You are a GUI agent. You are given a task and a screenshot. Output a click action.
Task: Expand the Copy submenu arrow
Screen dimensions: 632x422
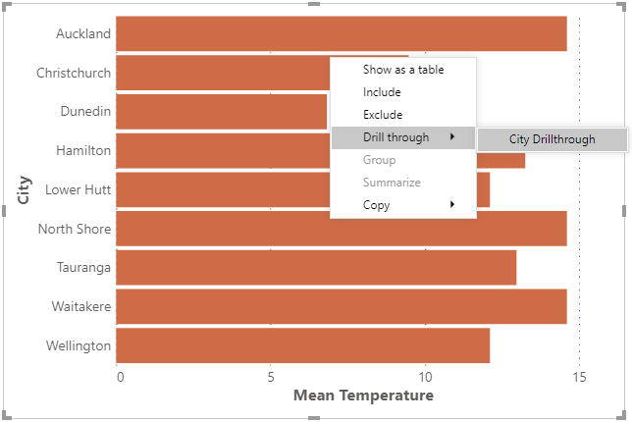pyautogui.click(x=452, y=204)
